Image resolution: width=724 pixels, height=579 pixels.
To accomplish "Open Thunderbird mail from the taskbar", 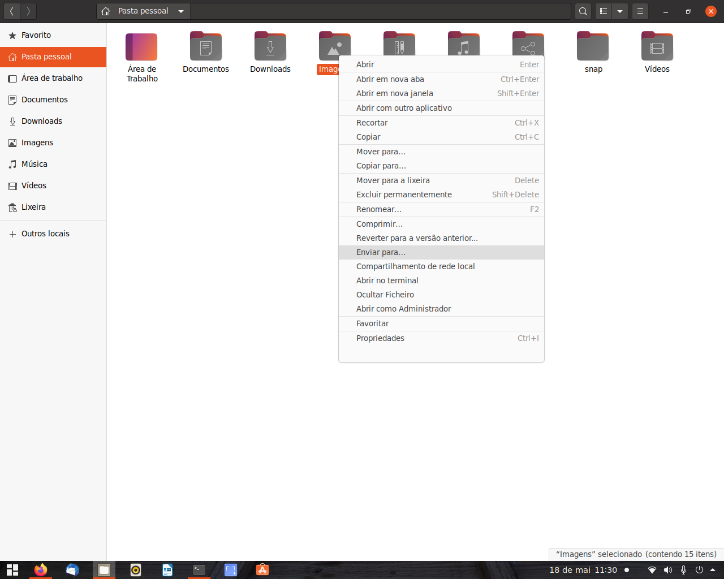I will pos(72,570).
